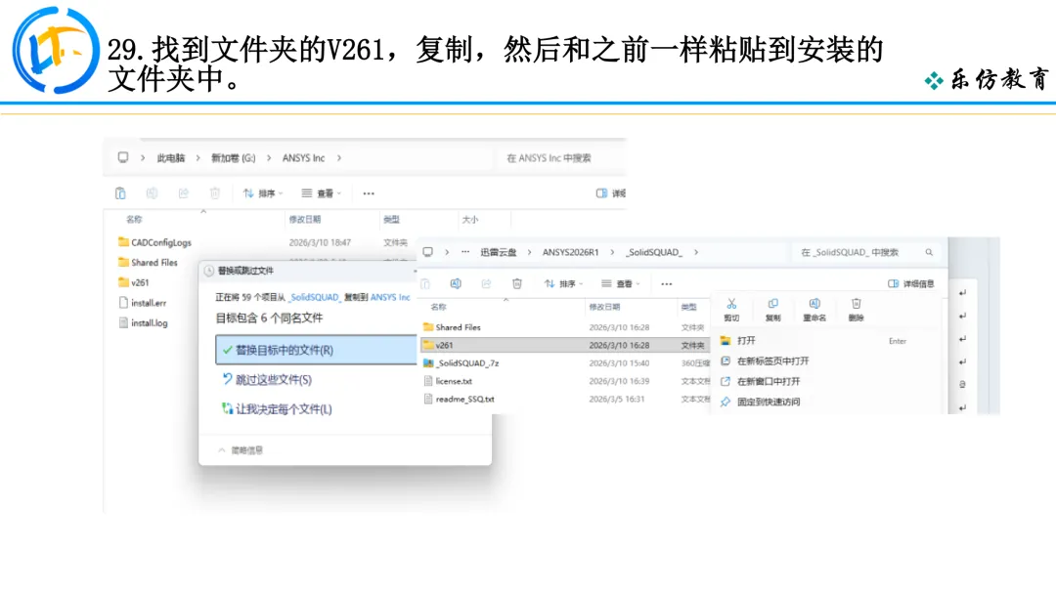Click the date 2026/3/10 18:47 for CADConfigLogs
Image resolution: width=1056 pixels, height=594 pixels.
tap(320, 242)
